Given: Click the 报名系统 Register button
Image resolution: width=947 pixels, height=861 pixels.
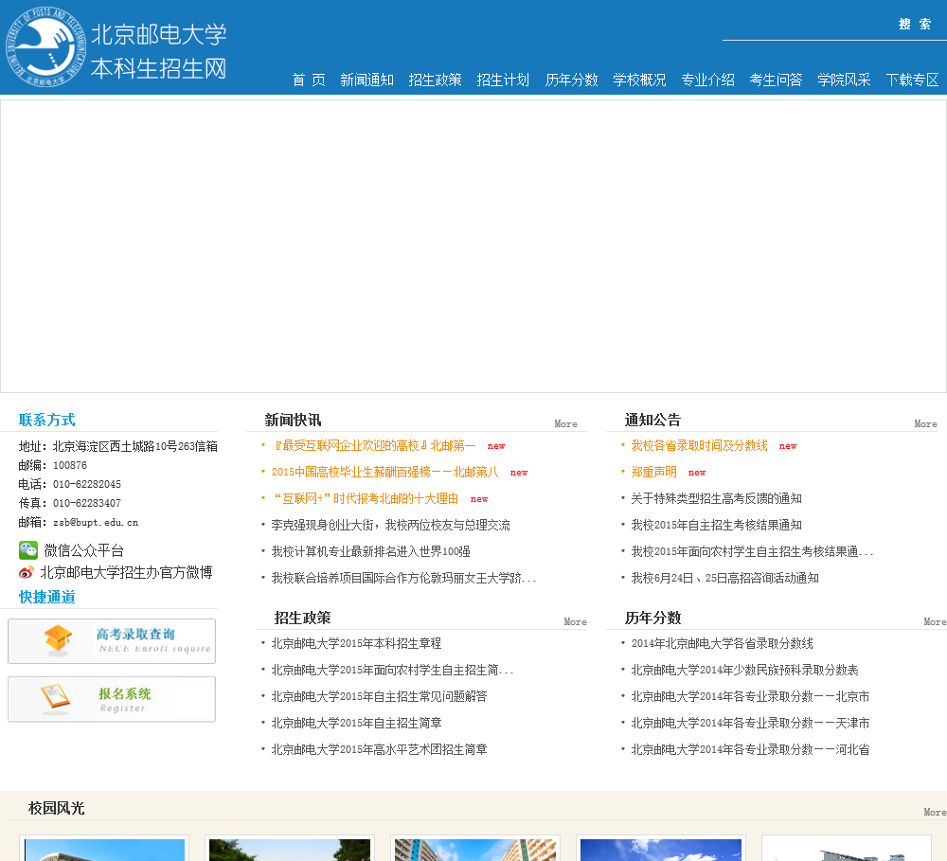Looking at the screenshot, I should point(112,699).
